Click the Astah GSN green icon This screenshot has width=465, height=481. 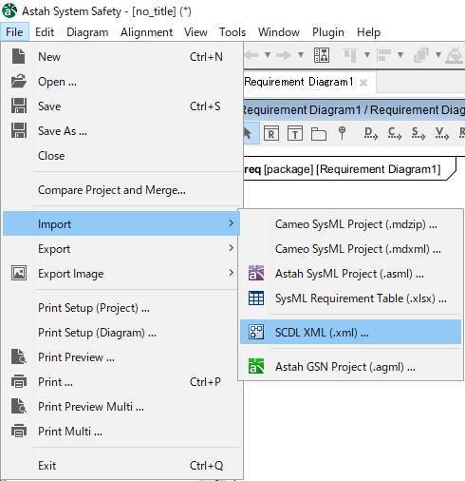[x=256, y=366]
